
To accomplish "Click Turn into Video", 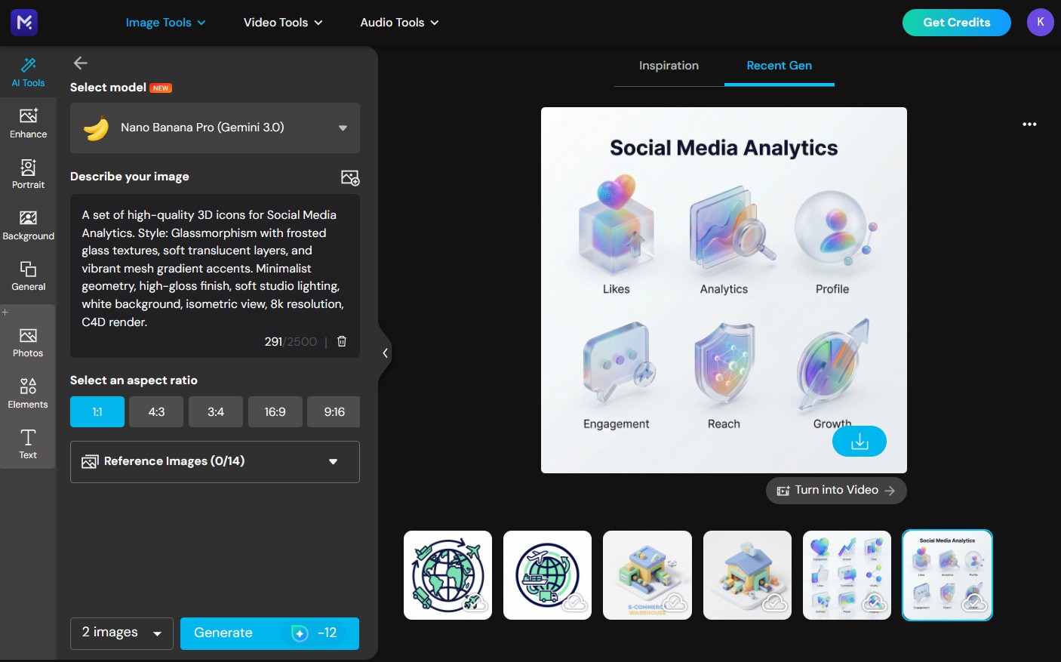I will 835,490.
